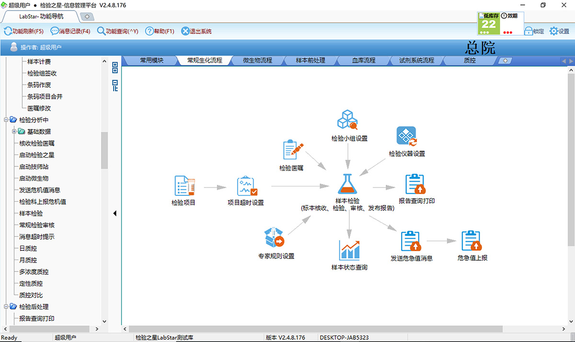Select 启动微生物 in the tree
This screenshot has height=342, width=575.
click(34, 178)
